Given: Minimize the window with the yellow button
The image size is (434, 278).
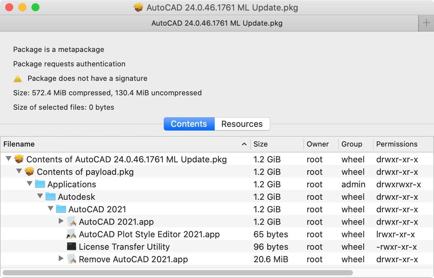Looking at the screenshot, I should tap(22, 7).
